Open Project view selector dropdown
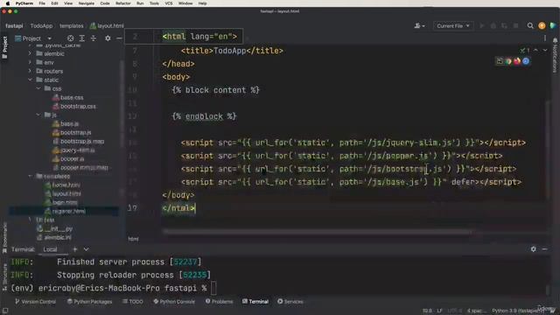This screenshot has width=560, height=315. [33, 38]
